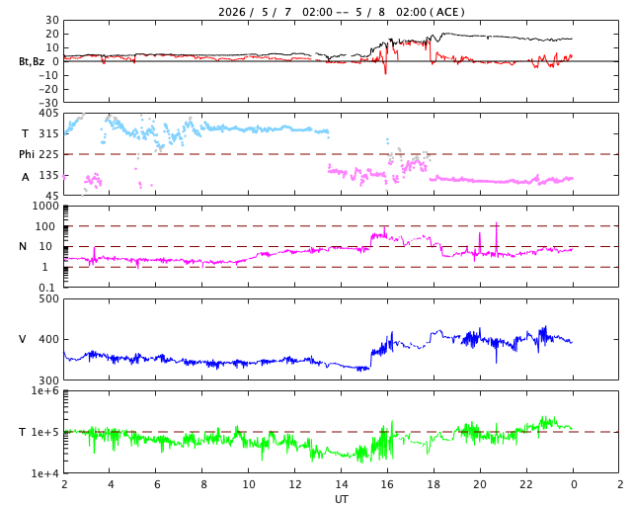Click the '1e+4' tick on temperature axis
The width and height of the screenshot is (632, 506).
[45, 473]
